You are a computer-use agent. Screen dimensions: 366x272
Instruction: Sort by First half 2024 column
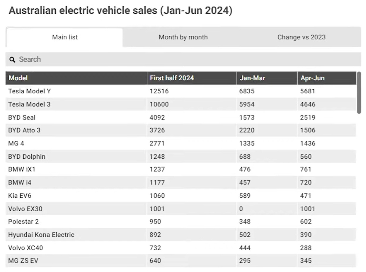[172, 78]
